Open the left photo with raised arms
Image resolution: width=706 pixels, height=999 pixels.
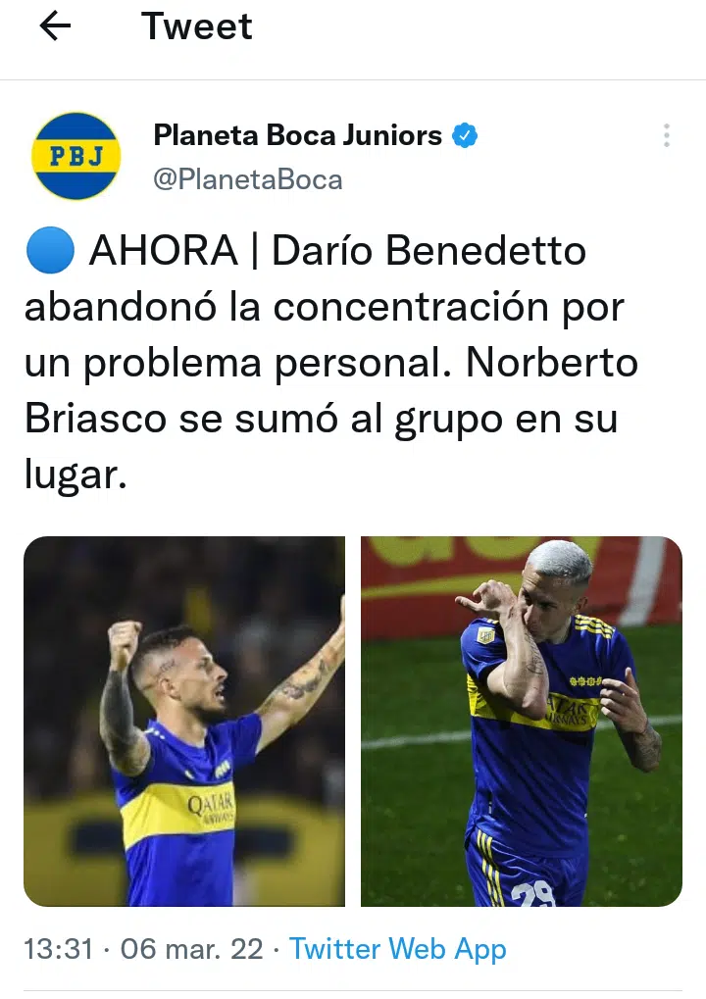[184, 722]
